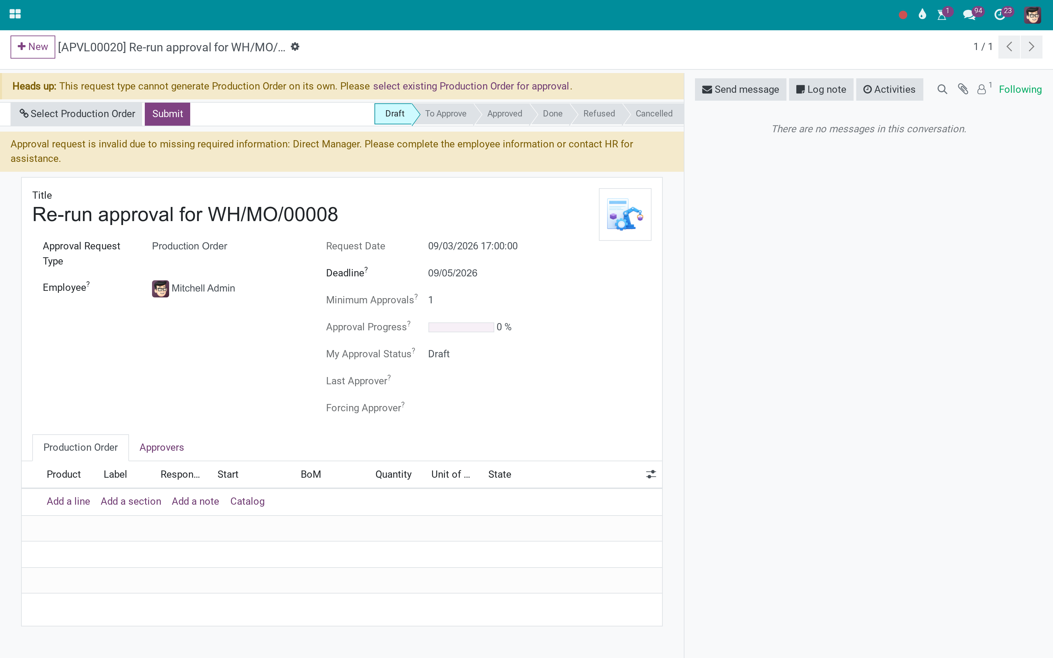Screen dimensions: 1053x658
Task: Toggle the Following status
Action: click(1020, 89)
